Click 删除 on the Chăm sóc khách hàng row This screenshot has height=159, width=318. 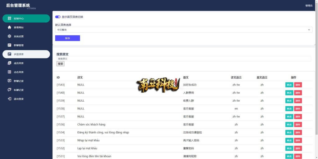(298, 124)
